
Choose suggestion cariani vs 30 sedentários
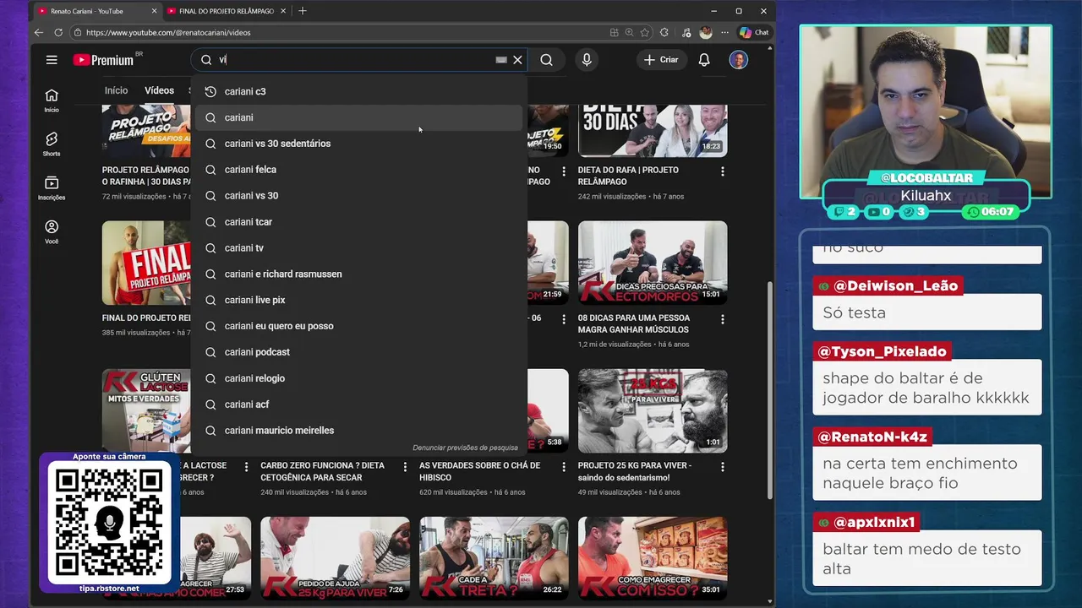358,144
